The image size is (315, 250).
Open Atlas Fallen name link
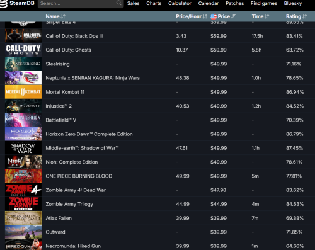(59, 218)
